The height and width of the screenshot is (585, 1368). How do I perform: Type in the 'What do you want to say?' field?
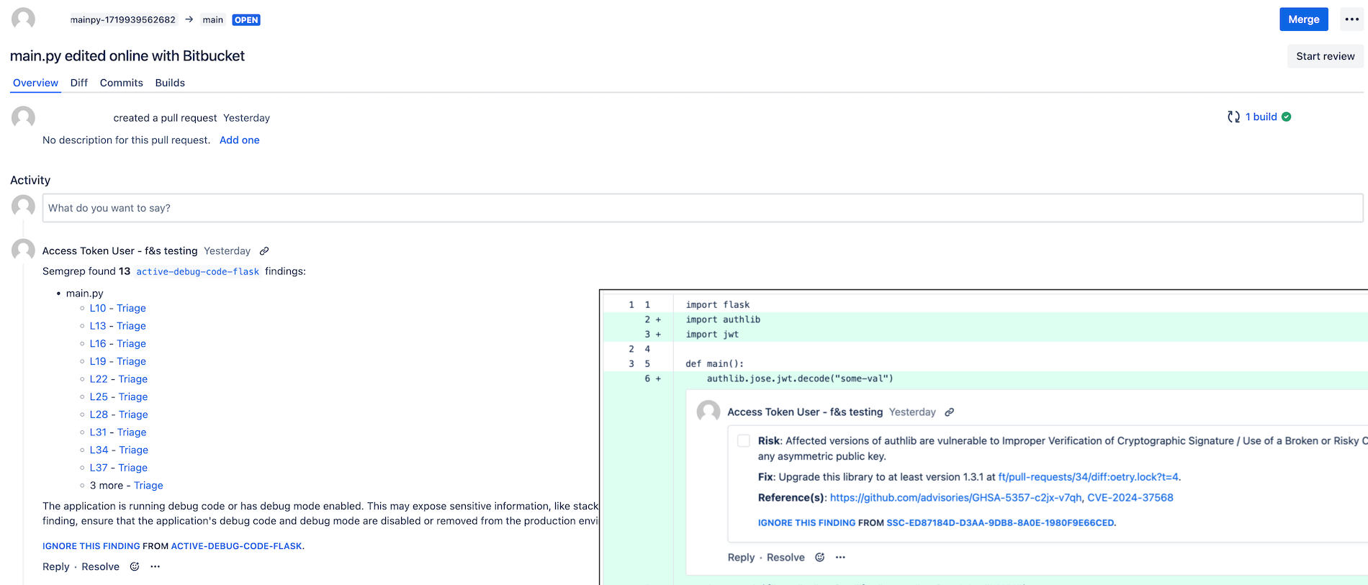pyautogui.click(x=702, y=208)
